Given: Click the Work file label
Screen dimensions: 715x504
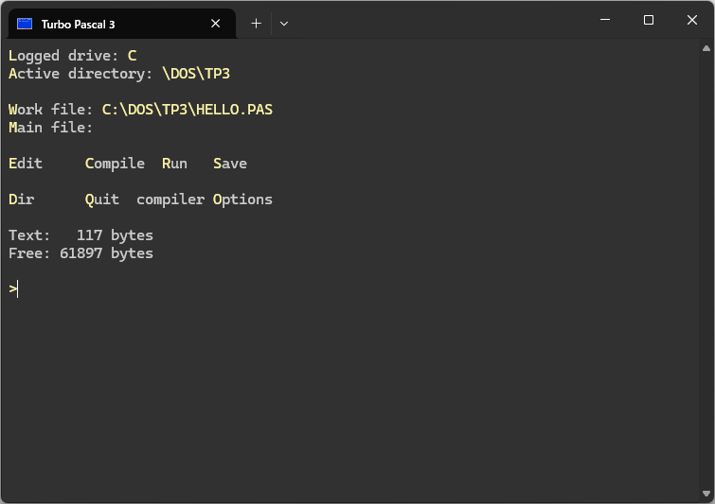Looking at the screenshot, I should [50, 110].
